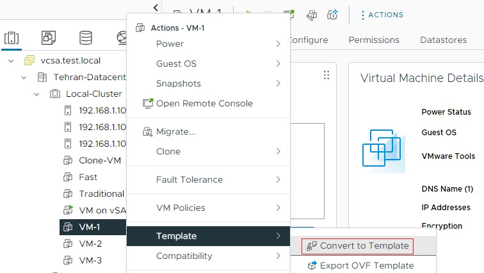The height and width of the screenshot is (273, 484).
Task: Click the Launch Remote Console toolbar icon
Action: 289,14
